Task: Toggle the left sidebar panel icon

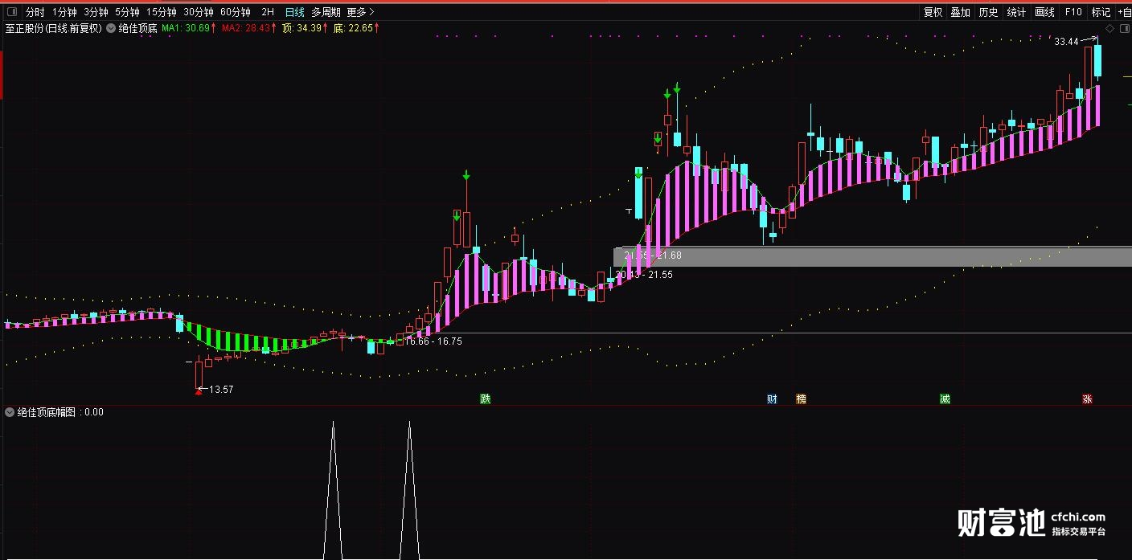Action: tap(10, 12)
